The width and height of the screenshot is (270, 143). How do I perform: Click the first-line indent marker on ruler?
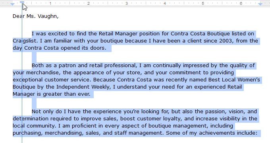(x=22, y=2)
